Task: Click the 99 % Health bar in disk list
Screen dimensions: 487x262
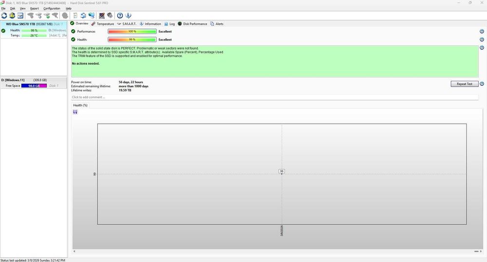Action: [x=34, y=30]
